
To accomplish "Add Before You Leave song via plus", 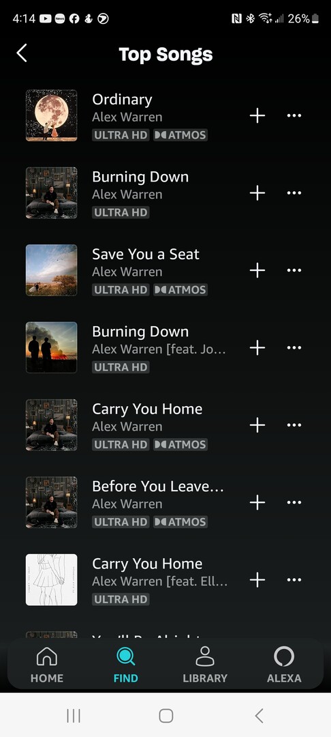I will [257, 502].
